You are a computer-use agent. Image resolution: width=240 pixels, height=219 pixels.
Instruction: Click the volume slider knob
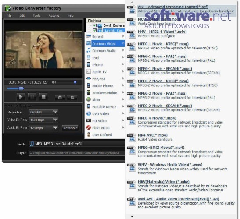(75, 82)
